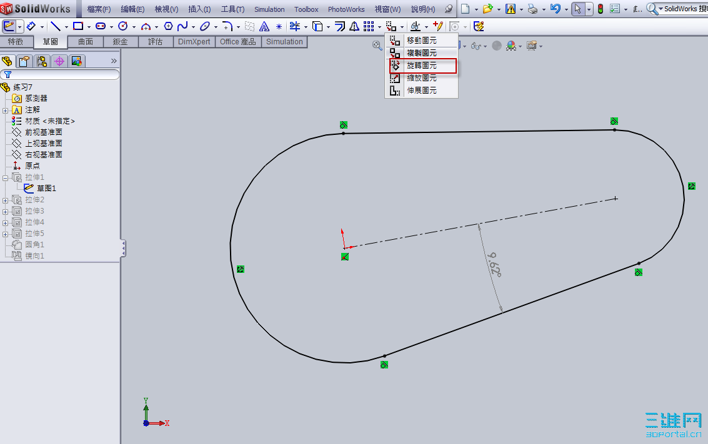Click the Open folder icon

point(487,9)
